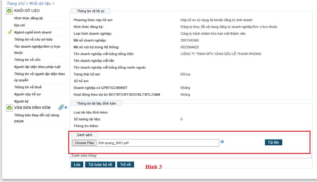Viewport: 317px width, 182px height.
Task: Open Thông tin về chủ sở hữu
Action: 33,39
